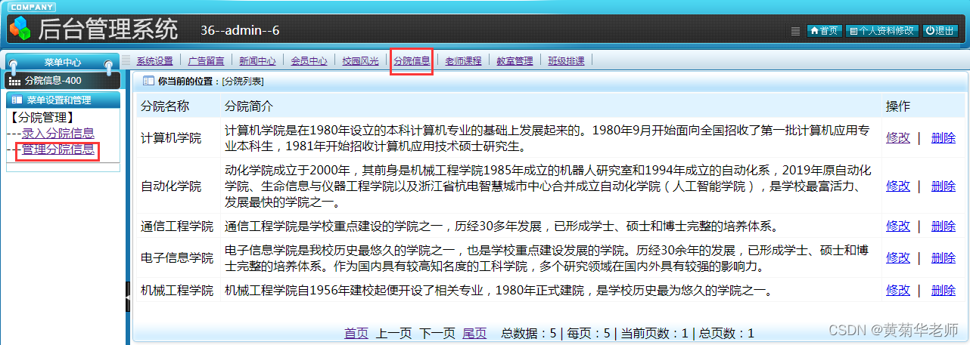The width and height of the screenshot is (970, 345).
Task: Click 删除 for 电子信息学院 row
Action: coord(944,257)
